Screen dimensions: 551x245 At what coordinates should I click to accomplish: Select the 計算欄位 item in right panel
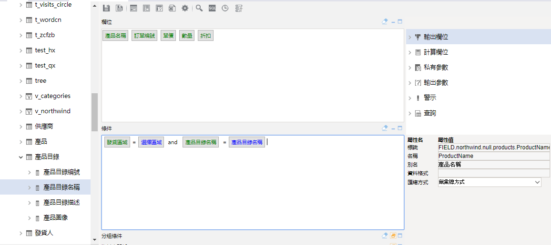pyautogui.click(x=436, y=52)
